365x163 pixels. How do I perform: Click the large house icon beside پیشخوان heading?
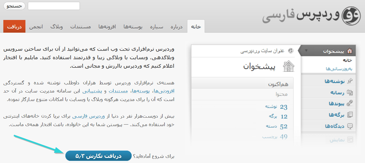[x=288, y=67]
